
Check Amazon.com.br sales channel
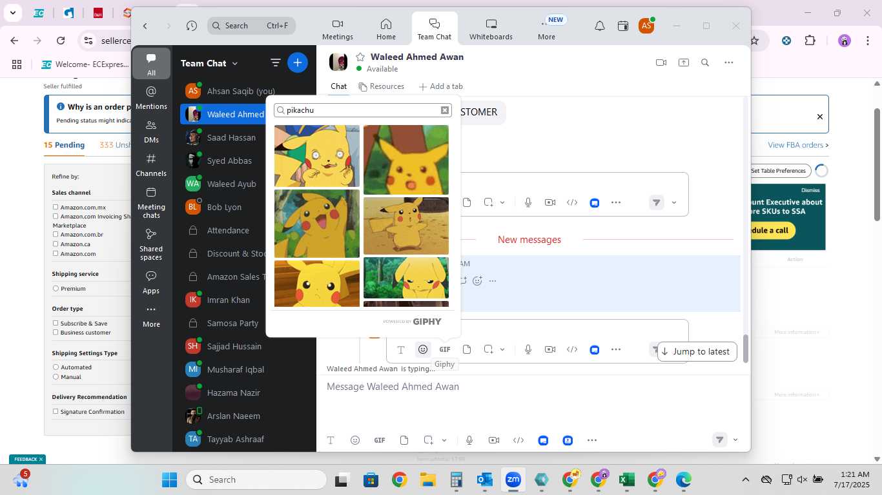click(56, 235)
